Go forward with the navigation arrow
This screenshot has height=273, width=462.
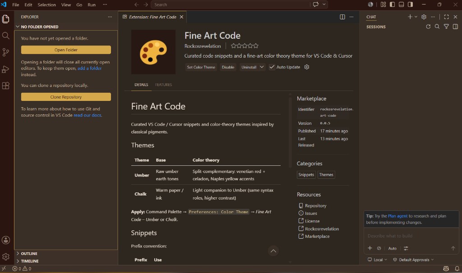click(x=146, y=5)
